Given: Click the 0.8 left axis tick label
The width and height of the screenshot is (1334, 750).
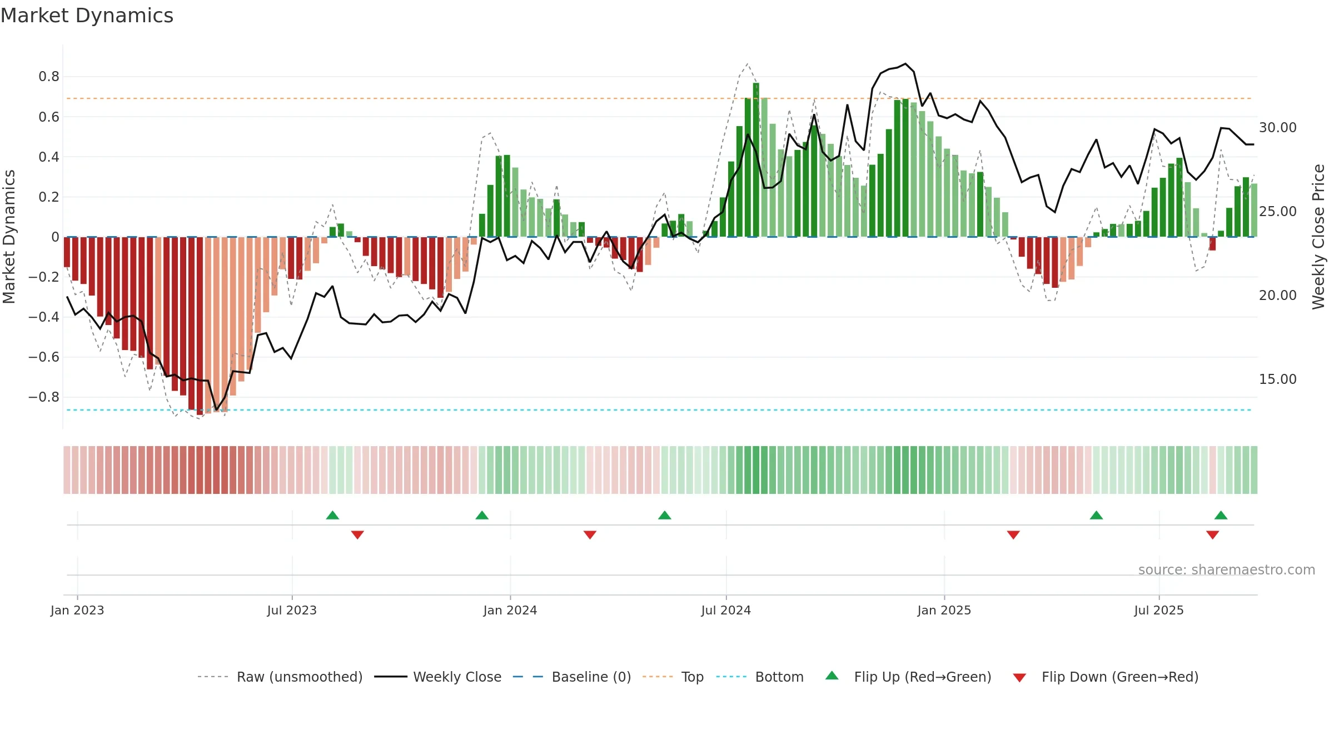Looking at the screenshot, I should pyautogui.click(x=49, y=77).
